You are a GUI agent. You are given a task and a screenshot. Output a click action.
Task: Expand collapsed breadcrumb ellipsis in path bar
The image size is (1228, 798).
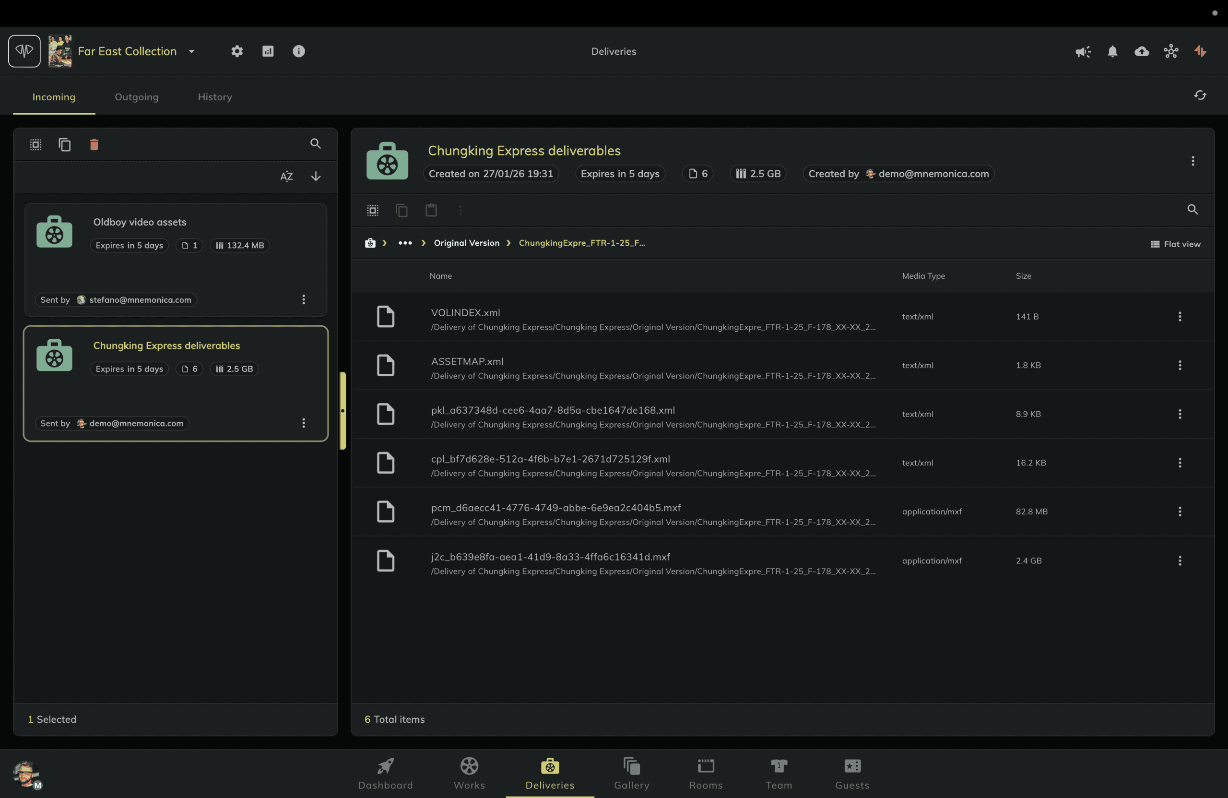click(x=404, y=243)
